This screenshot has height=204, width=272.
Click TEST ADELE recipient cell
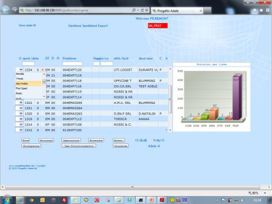[148, 86]
